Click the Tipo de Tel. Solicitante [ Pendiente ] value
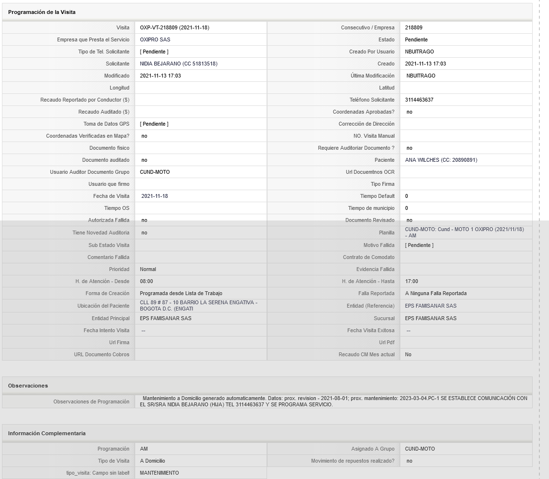This screenshot has height=479, width=549. coord(154,52)
